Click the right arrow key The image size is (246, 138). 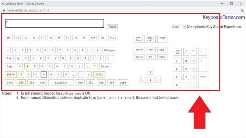point(158,80)
